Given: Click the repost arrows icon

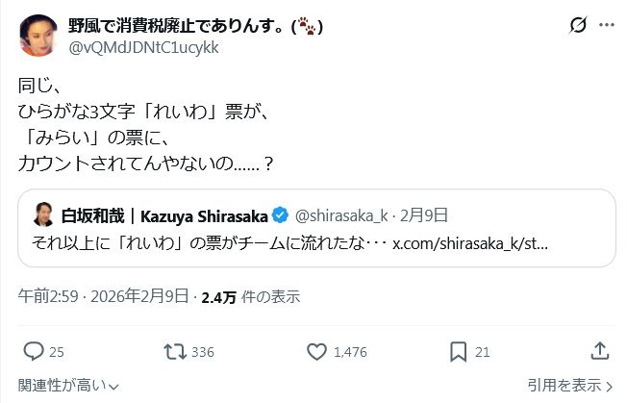Looking at the screenshot, I should (x=175, y=352).
